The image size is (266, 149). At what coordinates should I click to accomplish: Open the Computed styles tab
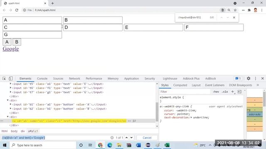point(180,85)
